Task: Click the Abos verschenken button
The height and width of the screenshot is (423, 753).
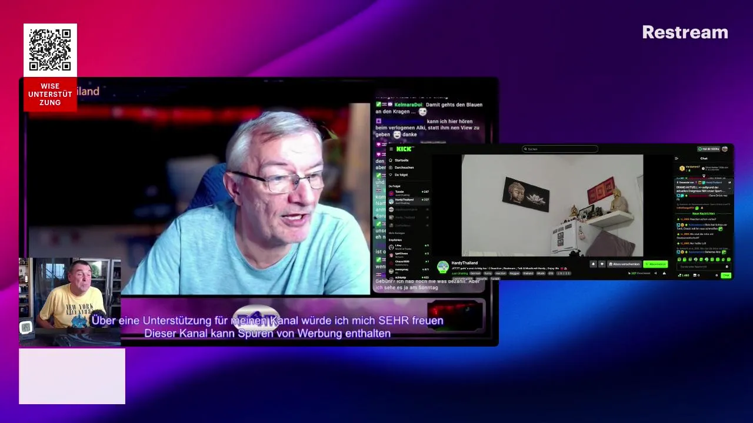Action: tap(624, 264)
